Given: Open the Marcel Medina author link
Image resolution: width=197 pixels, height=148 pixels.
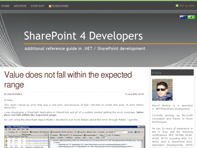Looking at the screenshot, I should click(15, 94).
